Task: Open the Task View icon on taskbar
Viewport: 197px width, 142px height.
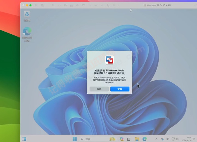Action: pyautogui.click(x=129, y=139)
